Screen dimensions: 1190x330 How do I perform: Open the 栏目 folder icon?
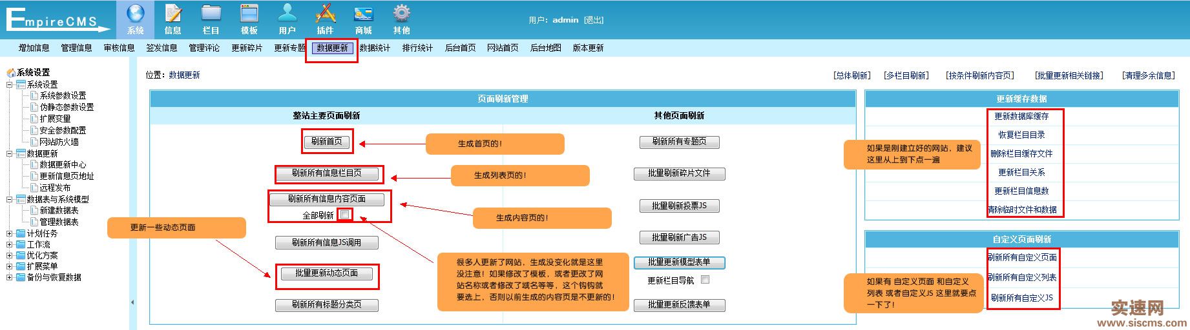coord(211,14)
